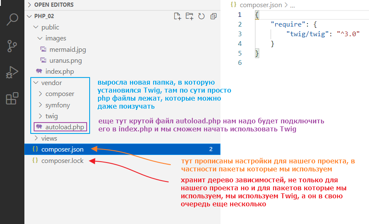Screen dimensions: 369x224
Task: Collapse all folders in Explorer
Action: coord(213,16)
